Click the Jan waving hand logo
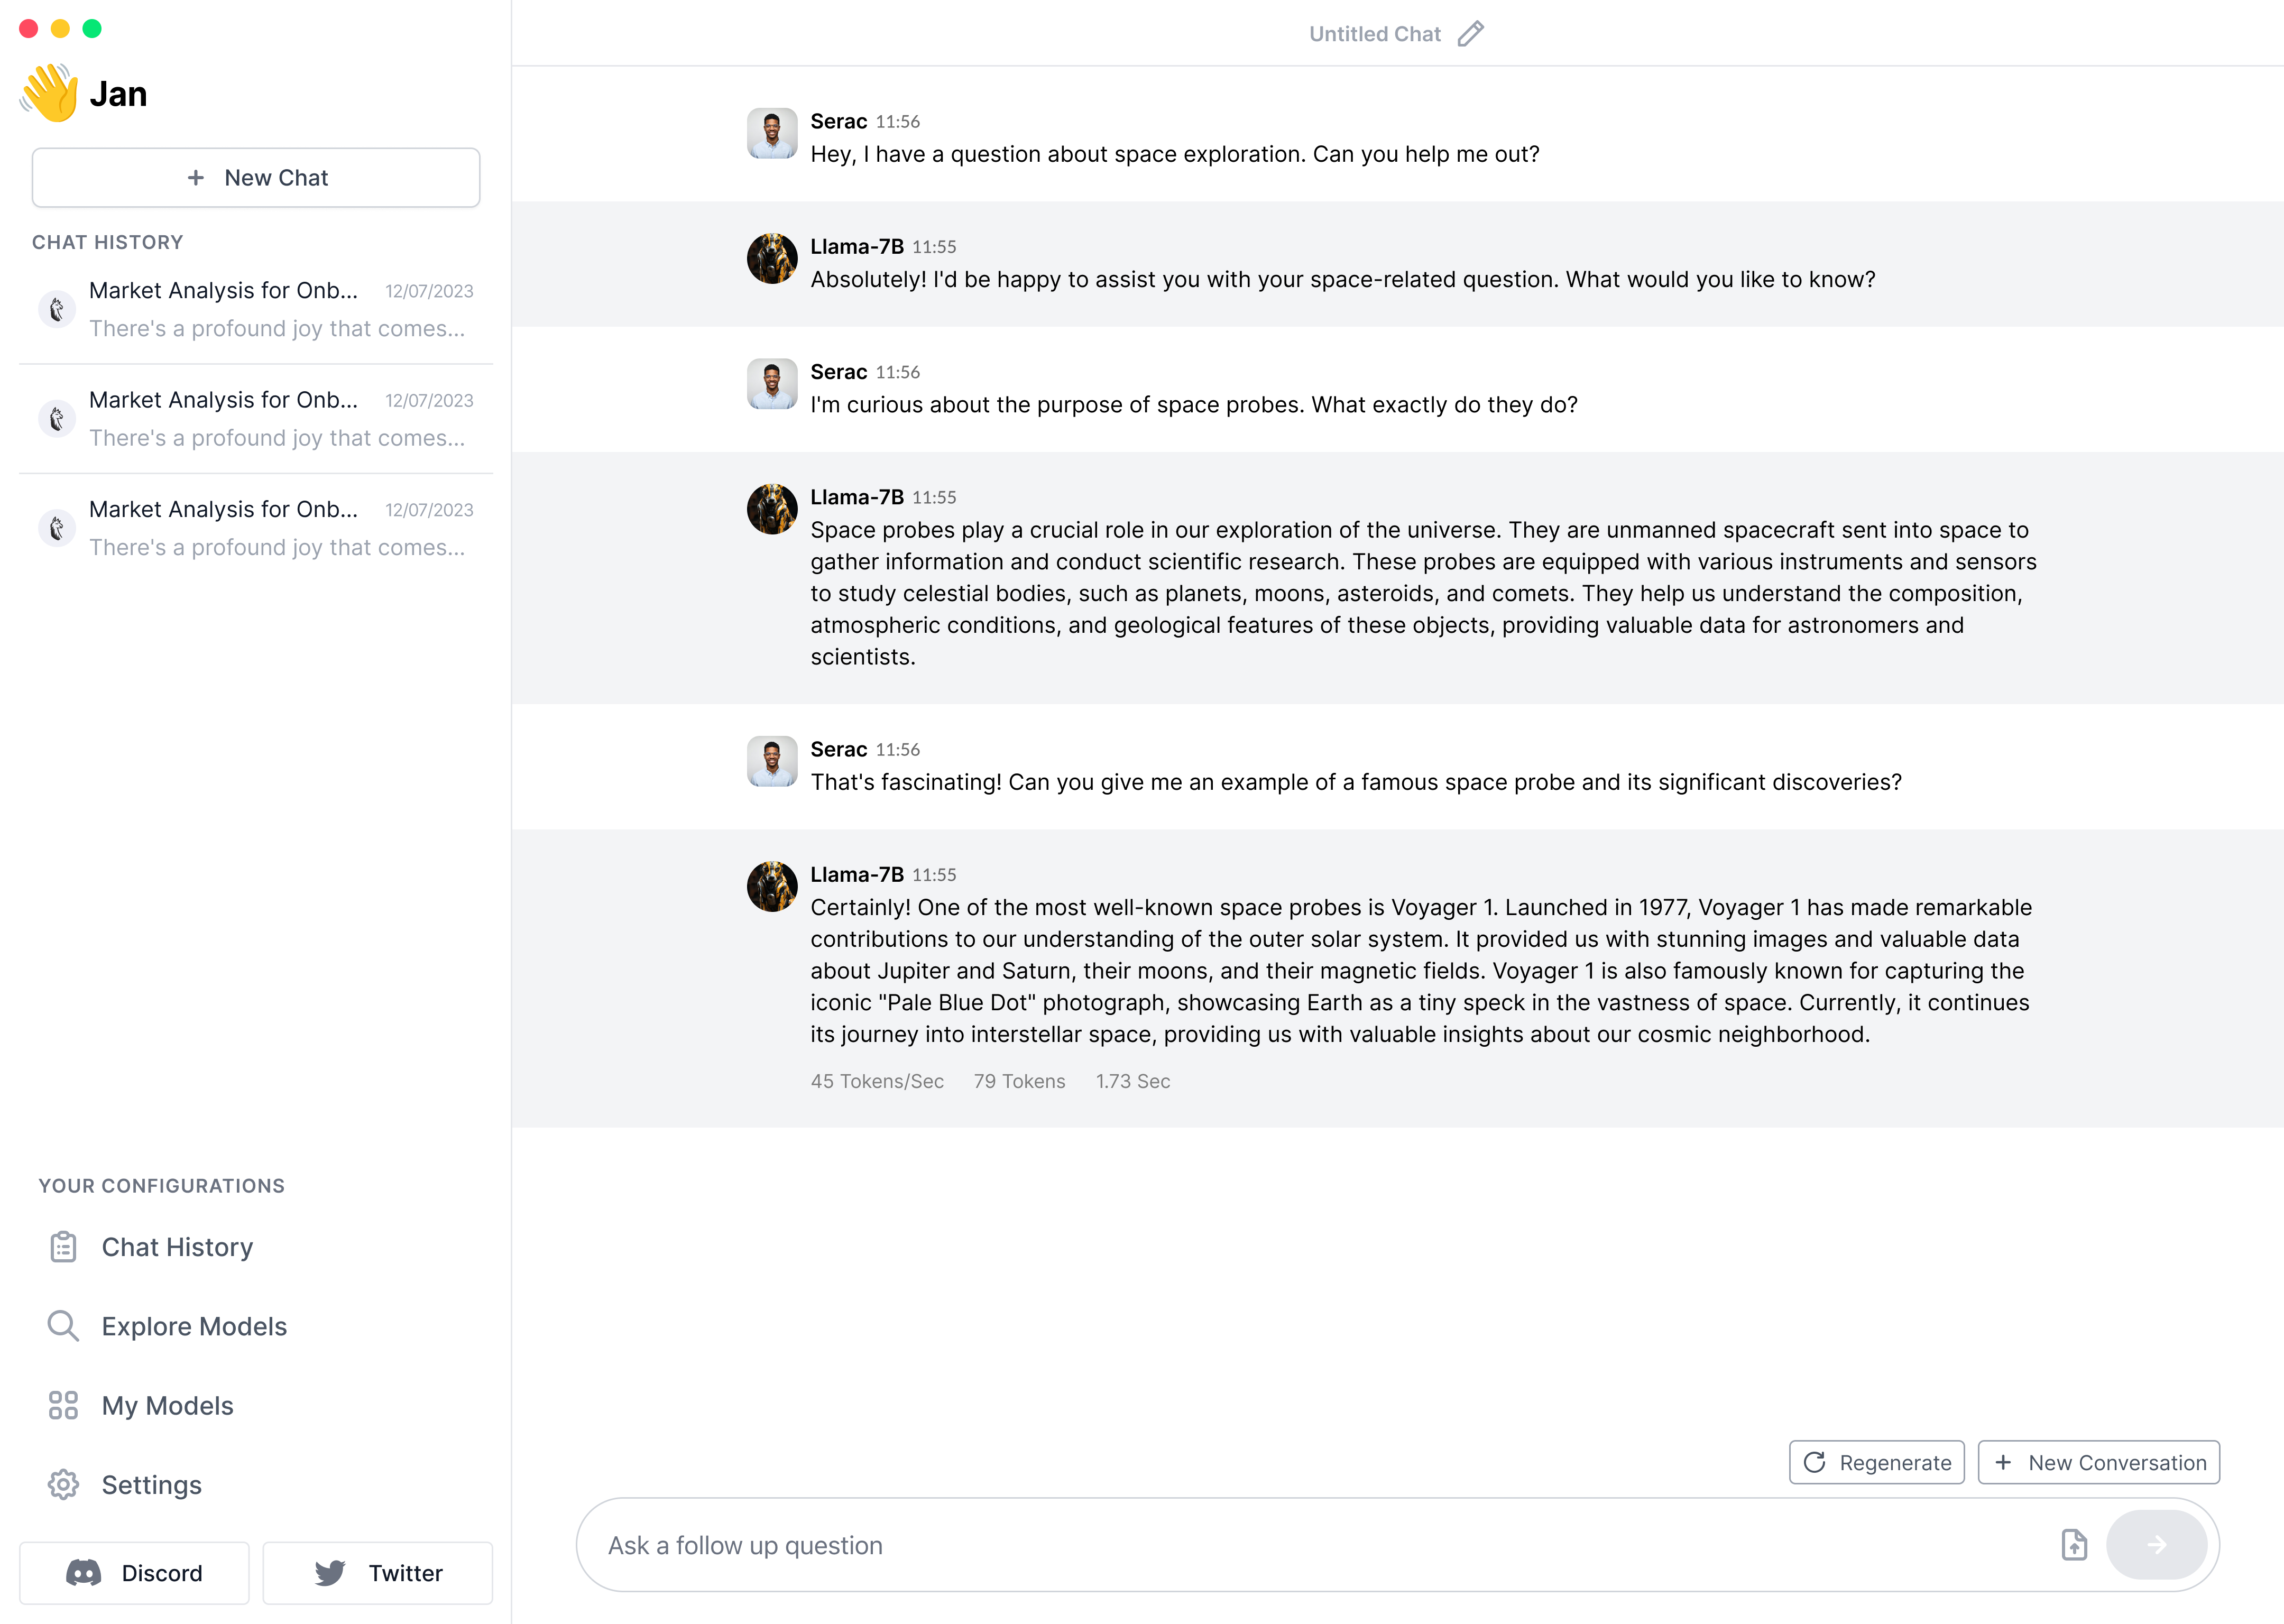2284x1624 pixels. pyautogui.click(x=49, y=93)
